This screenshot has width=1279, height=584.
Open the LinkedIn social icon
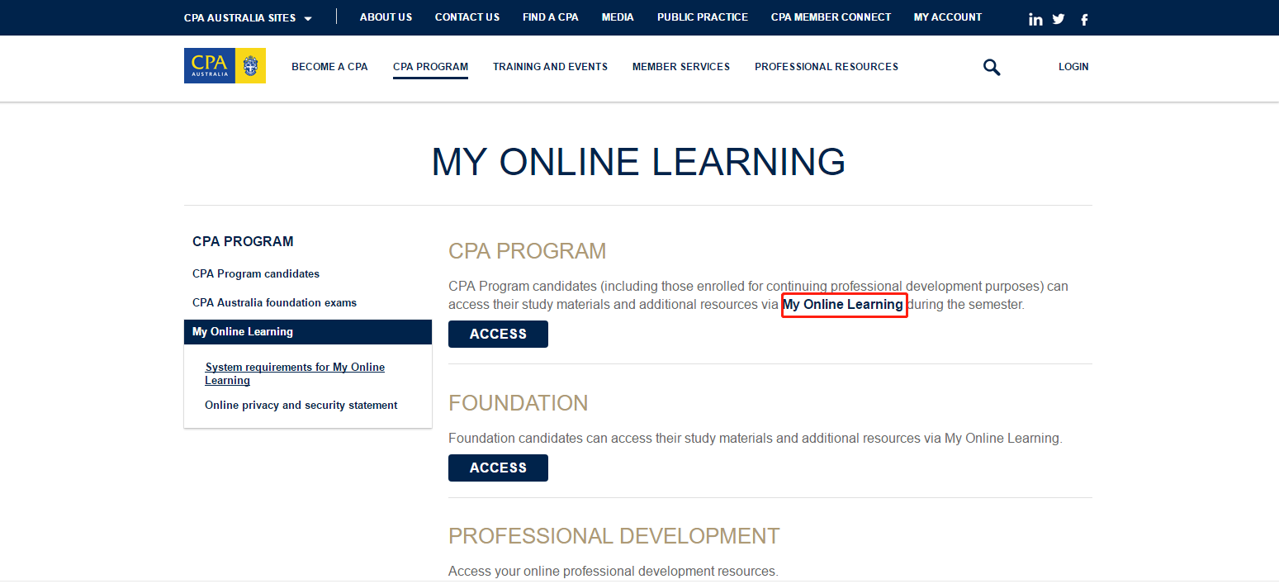click(1035, 19)
